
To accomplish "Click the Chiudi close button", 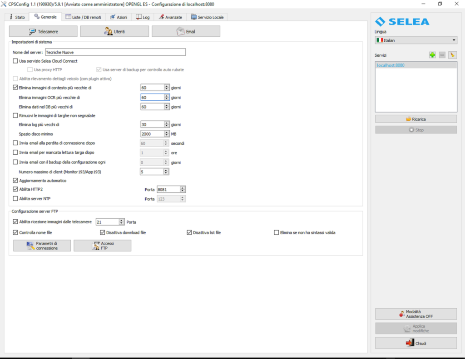I will point(416,343).
